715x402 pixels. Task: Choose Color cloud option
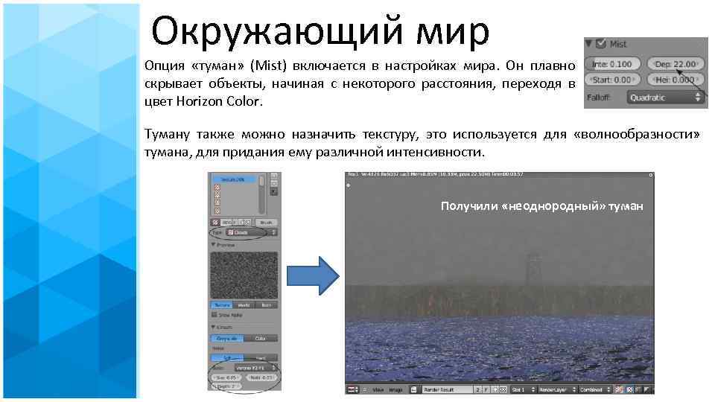pyautogui.click(x=261, y=338)
